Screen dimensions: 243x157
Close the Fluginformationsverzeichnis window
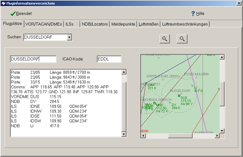coord(239,3)
